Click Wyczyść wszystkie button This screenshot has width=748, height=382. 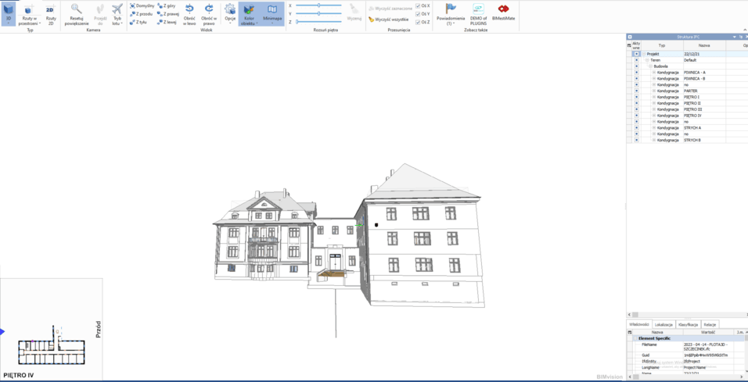coord(389,20)
